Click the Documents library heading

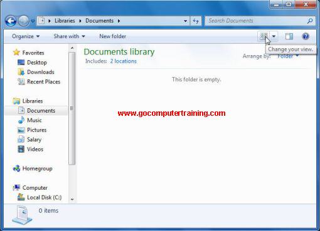tap(119, 52)
